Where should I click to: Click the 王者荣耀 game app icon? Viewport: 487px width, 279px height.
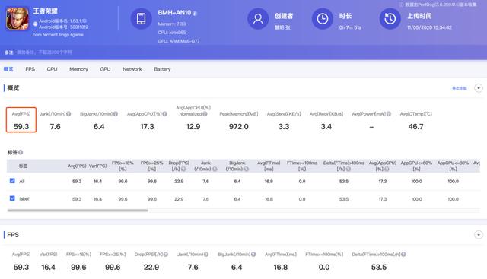pos(18,19)
